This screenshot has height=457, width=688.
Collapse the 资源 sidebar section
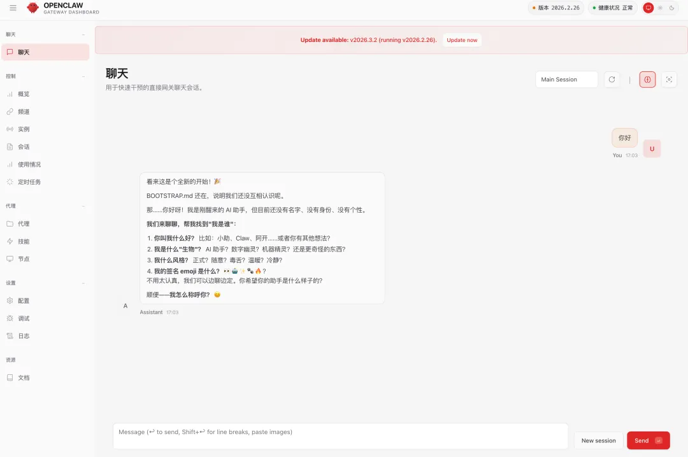coord(45,360)
